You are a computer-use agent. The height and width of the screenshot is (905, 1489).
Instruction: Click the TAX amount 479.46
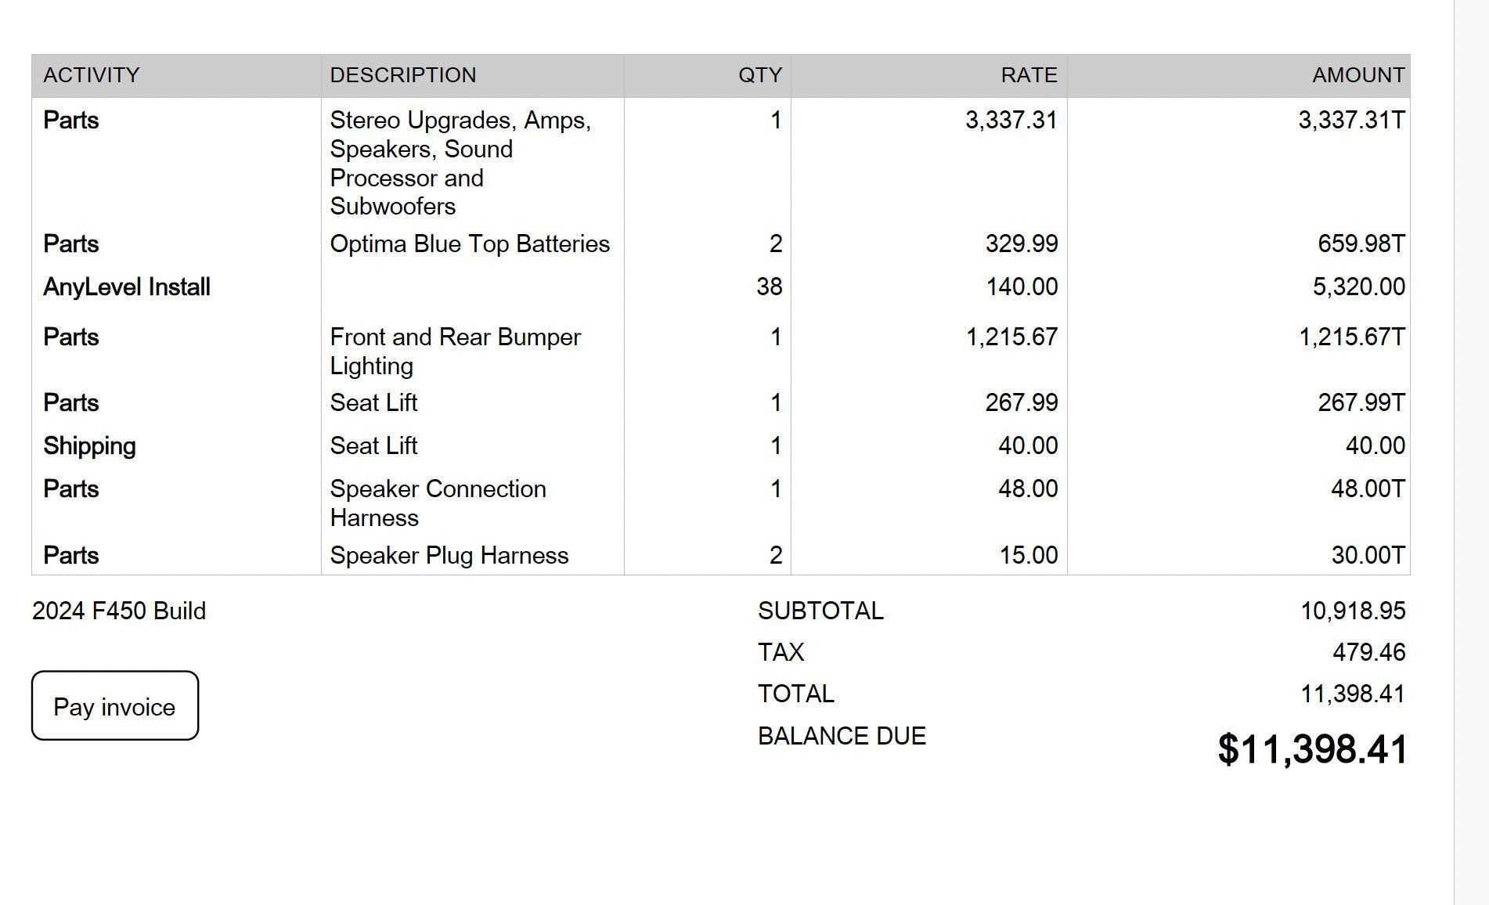click(x=1368, y=653)
